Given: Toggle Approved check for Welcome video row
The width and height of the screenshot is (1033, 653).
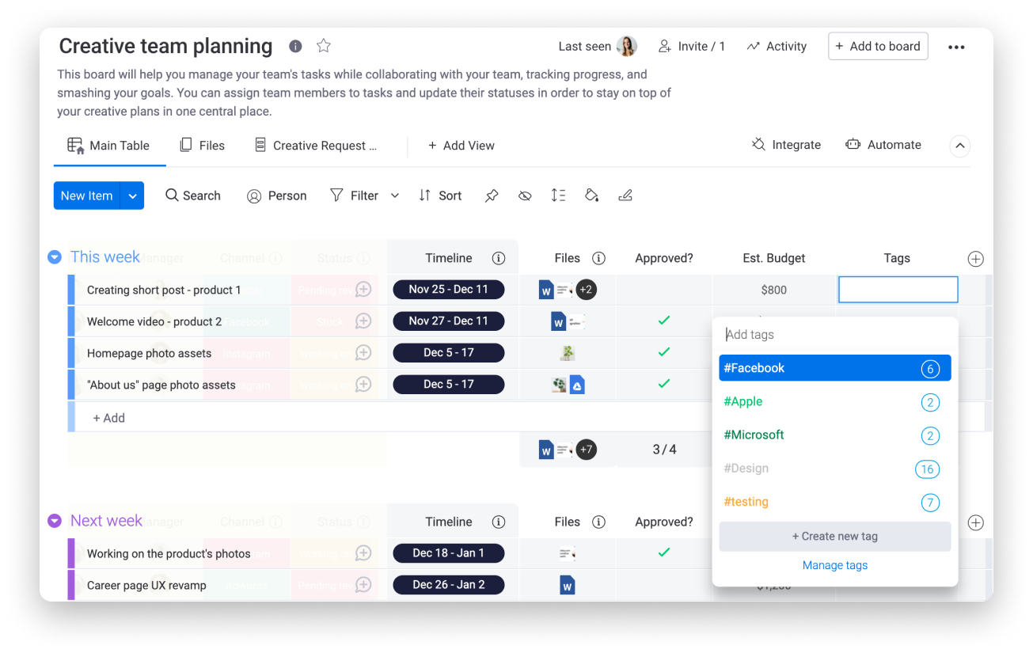Looking at the screenshot, I should coord(664,321).
